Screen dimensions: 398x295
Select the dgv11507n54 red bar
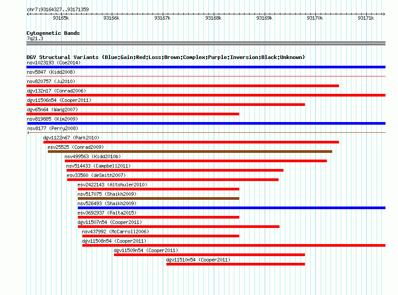(x=179, y=227)
